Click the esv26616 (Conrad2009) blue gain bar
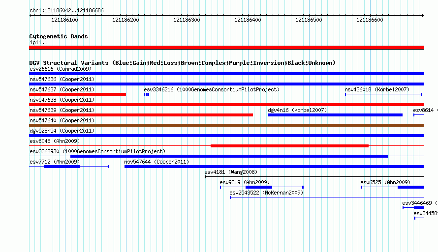 [226, 74]
